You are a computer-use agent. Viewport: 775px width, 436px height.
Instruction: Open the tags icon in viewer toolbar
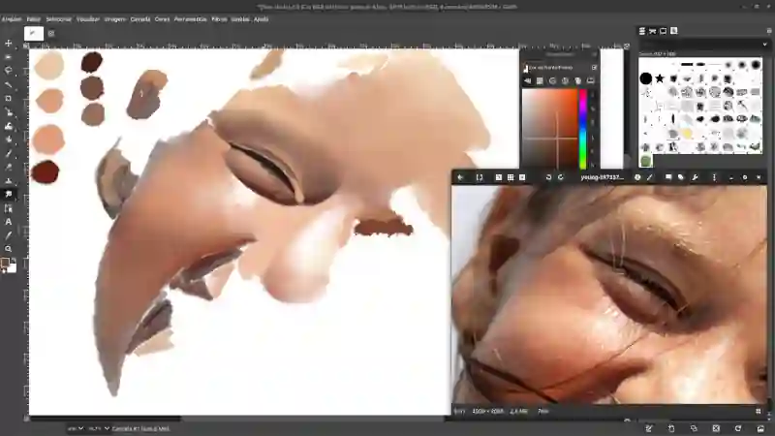(681, 177)
